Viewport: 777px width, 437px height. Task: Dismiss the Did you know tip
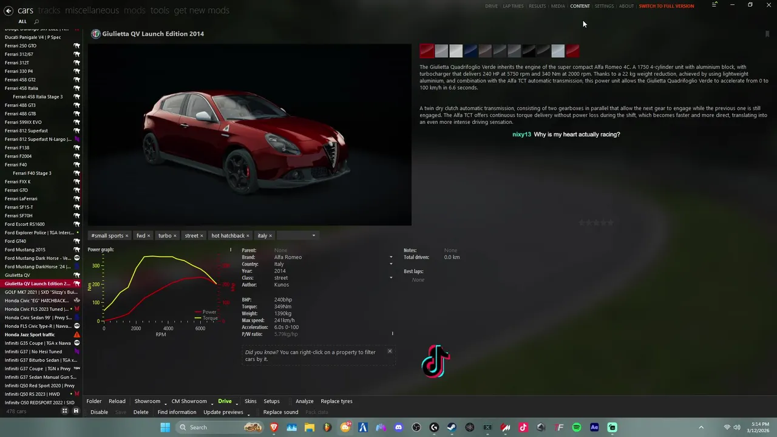[x=390, y=351]
